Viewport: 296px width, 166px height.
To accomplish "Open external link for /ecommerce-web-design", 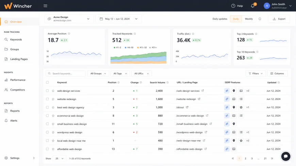I will pyautogui.click(x=207, y=116).
